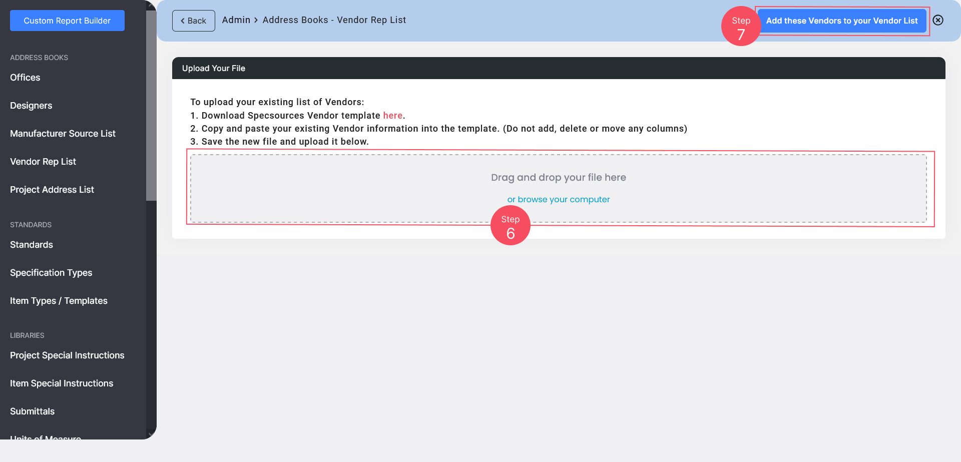Screen dimensions: 961x462
Task: Open Manufacturer Source List
Action: (x=63, y=134)
